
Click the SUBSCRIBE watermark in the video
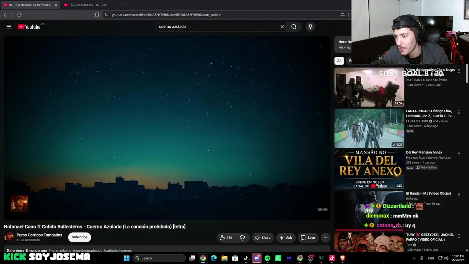(322, 209)
